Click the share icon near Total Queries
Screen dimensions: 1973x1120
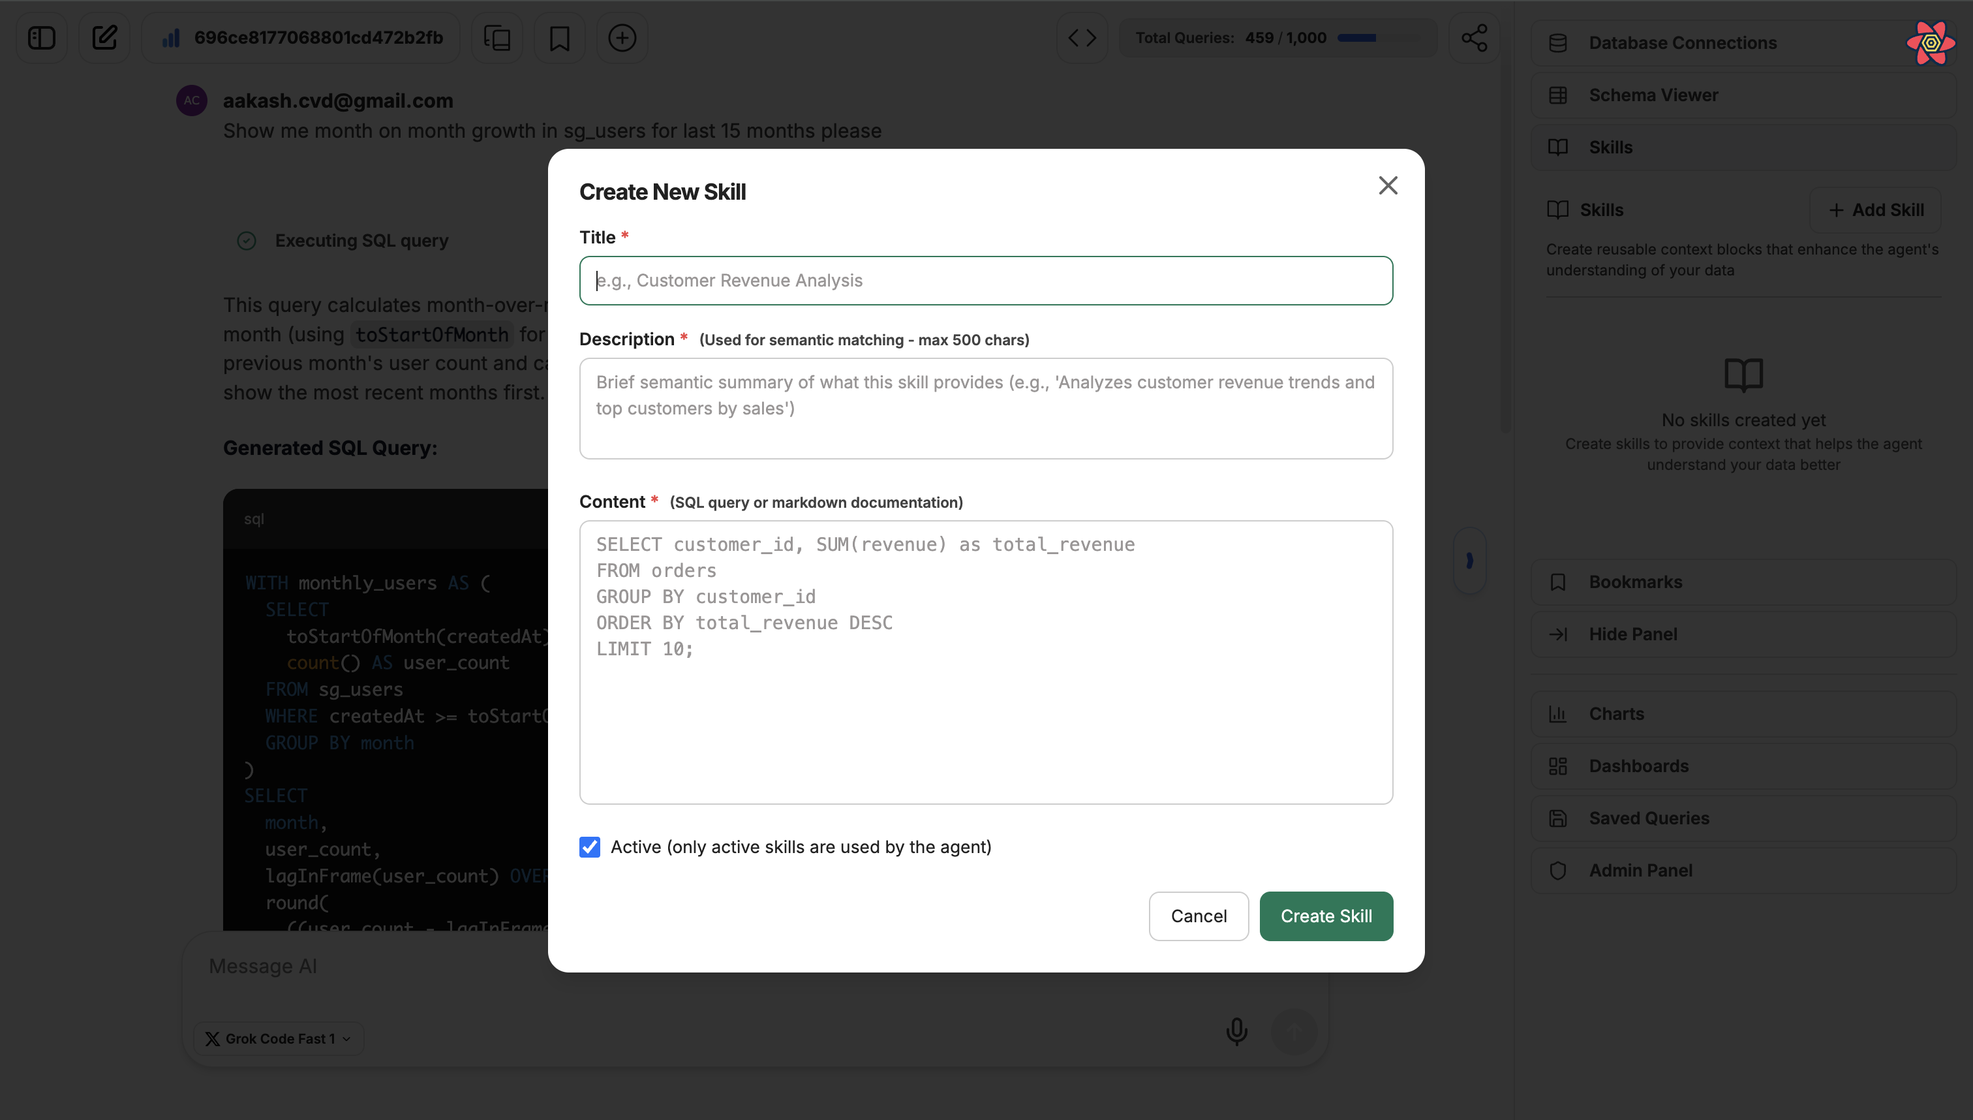tap(1473, 37)
